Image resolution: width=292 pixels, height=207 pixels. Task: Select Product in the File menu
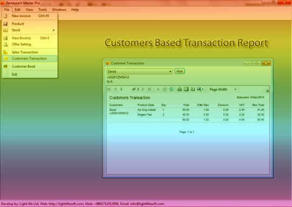tap(30, 24)
